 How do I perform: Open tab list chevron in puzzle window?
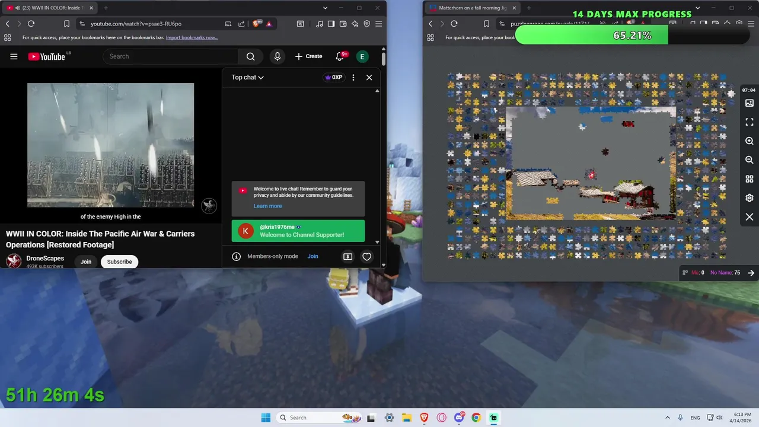pos(697,8)
